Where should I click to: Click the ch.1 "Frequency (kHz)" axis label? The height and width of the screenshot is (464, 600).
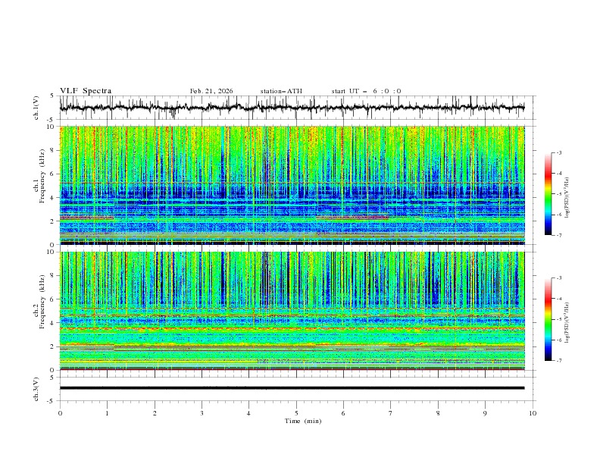[42, 174]
